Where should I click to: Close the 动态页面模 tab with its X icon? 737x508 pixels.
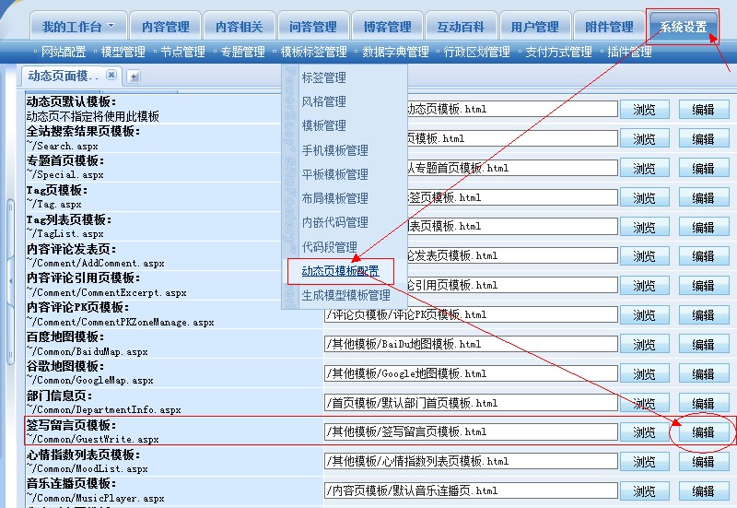tap(111, 75)
